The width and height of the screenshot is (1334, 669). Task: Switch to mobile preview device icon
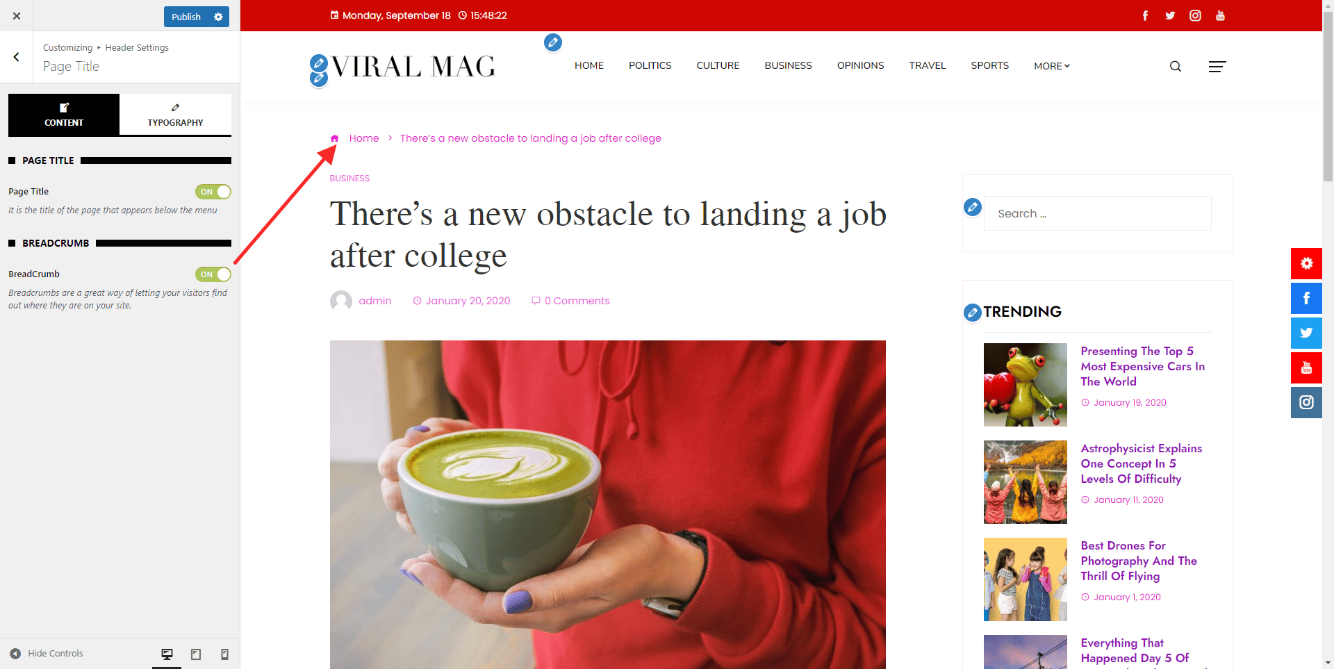coord(224,654)
